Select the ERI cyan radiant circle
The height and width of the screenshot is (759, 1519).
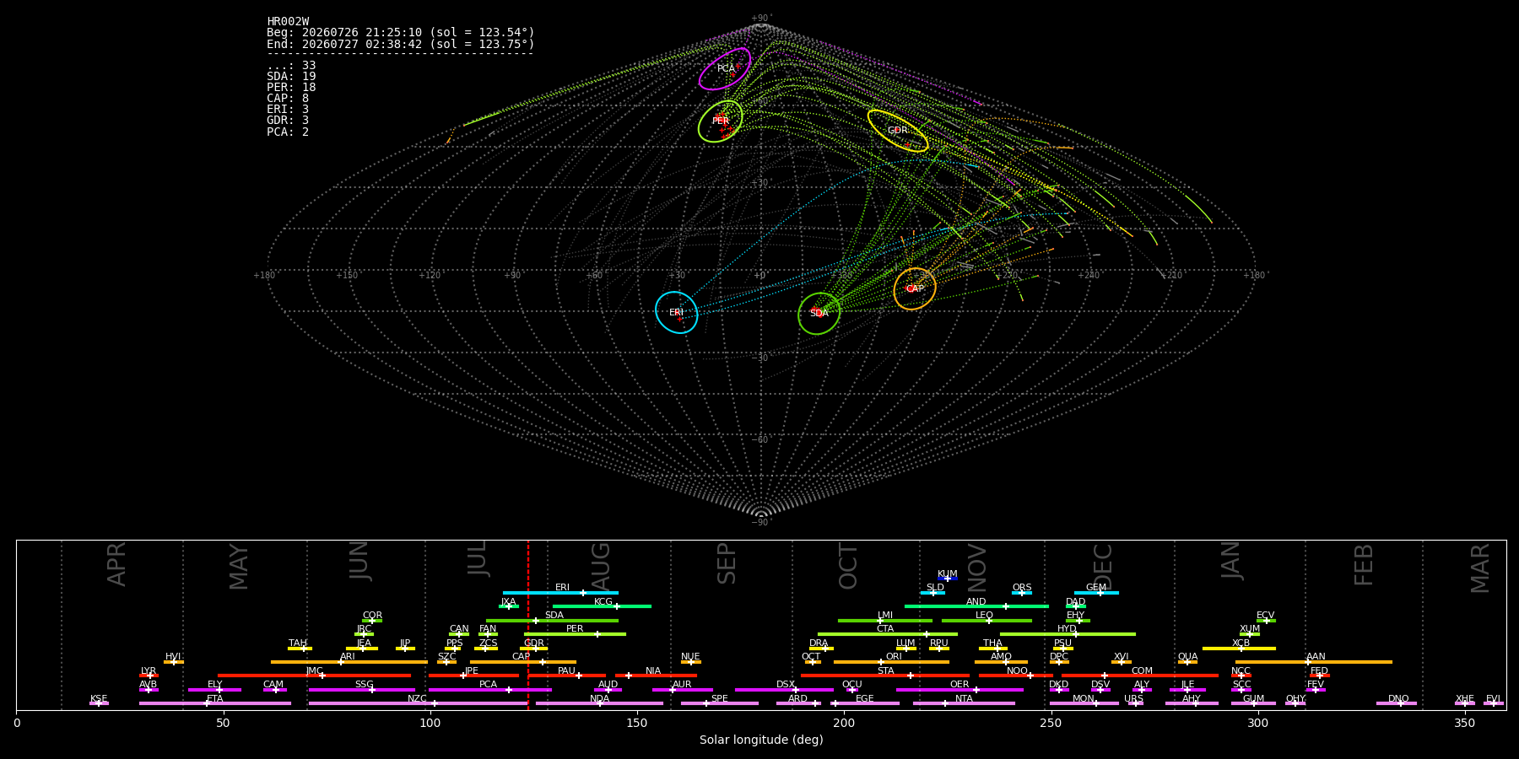coord(676,313)
